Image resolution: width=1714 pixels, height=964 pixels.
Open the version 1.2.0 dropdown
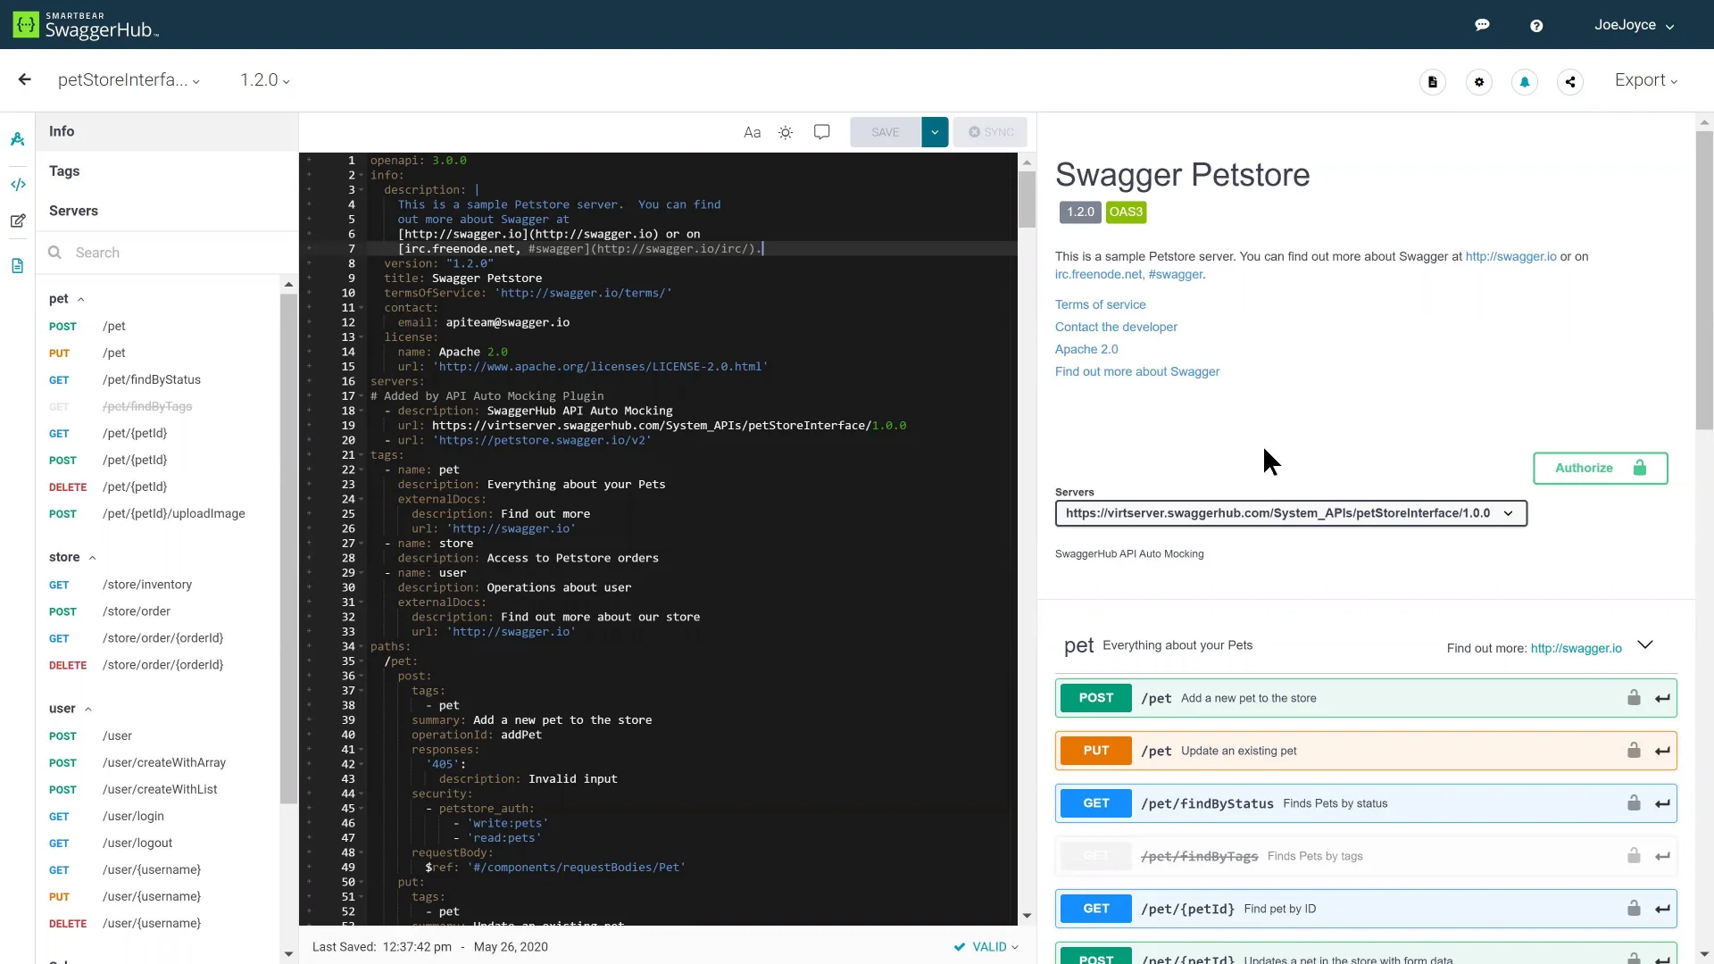(x=264, y=80)
